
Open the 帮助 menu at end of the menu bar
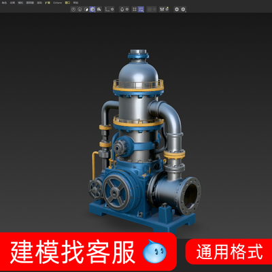75,3
